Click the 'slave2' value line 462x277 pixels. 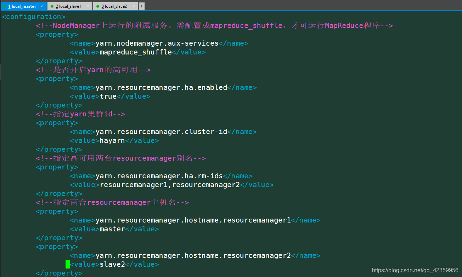pyautogui.click(x=114, y=264)
